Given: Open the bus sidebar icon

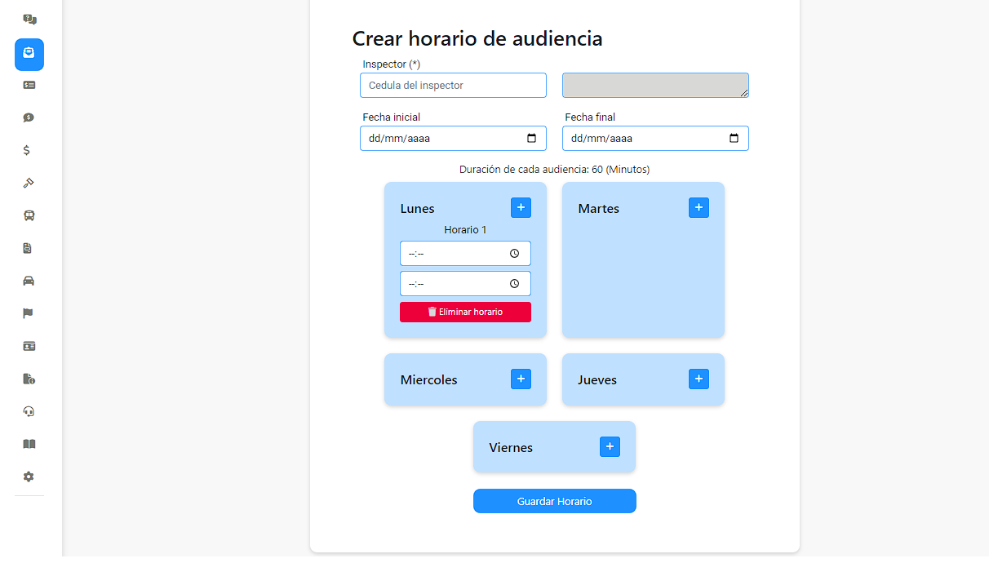Looking at the screenshot, I should (29, 215).
